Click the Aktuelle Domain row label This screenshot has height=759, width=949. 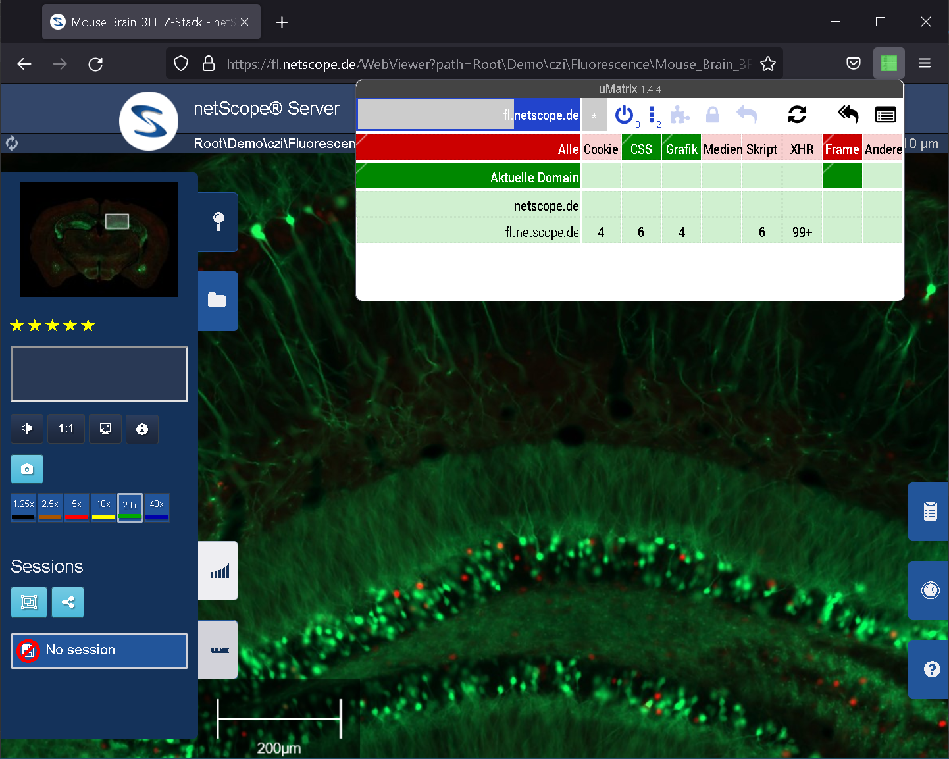(469, 176)
